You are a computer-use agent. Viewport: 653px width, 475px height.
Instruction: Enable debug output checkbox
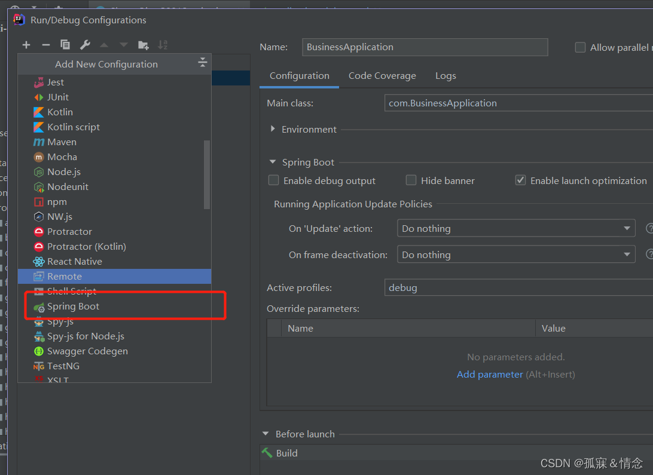pos(274,180)
